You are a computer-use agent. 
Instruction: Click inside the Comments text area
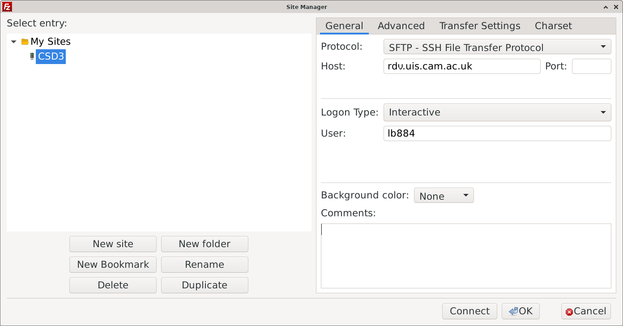point(466,256)
